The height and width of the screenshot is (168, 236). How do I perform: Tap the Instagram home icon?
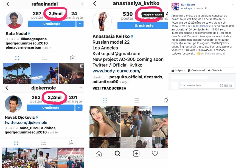click(99, 153)
